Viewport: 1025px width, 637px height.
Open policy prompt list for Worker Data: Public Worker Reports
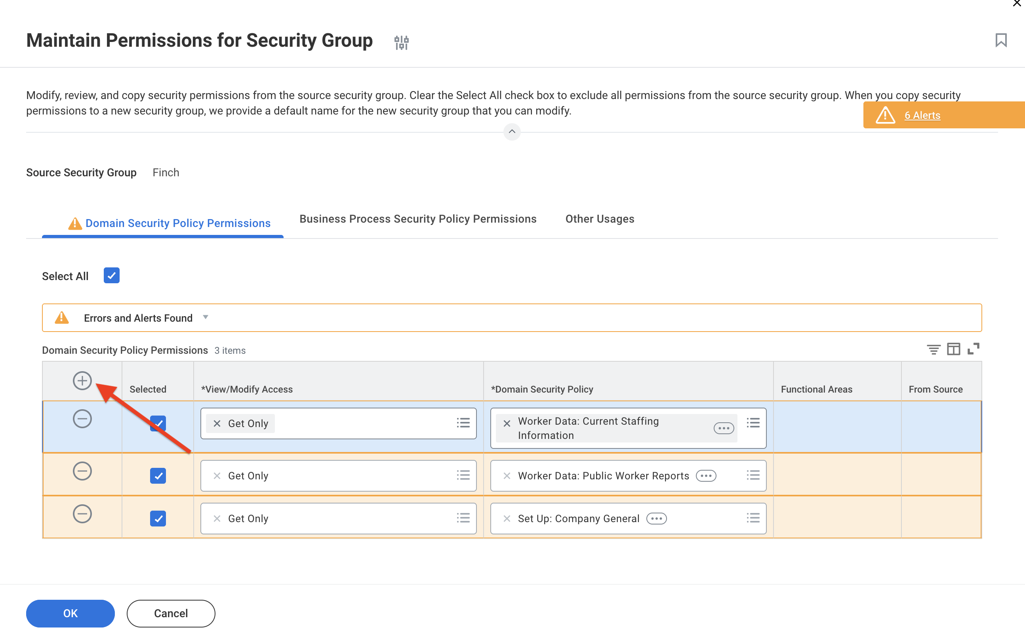tap(753, 475)
